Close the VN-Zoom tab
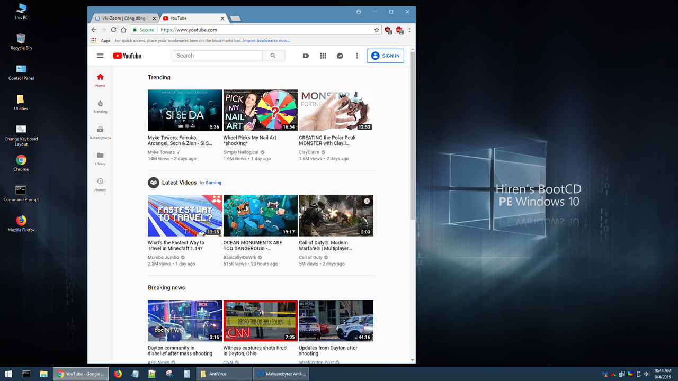 click(x=154, y=18)
